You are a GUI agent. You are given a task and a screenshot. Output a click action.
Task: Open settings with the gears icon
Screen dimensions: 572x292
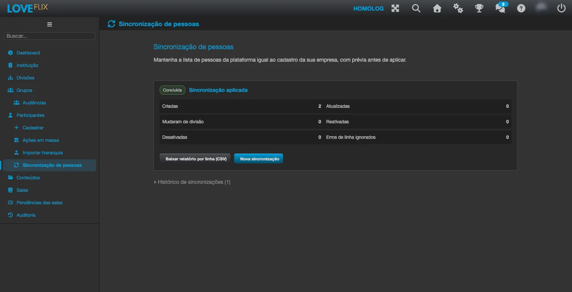(458, 8)
